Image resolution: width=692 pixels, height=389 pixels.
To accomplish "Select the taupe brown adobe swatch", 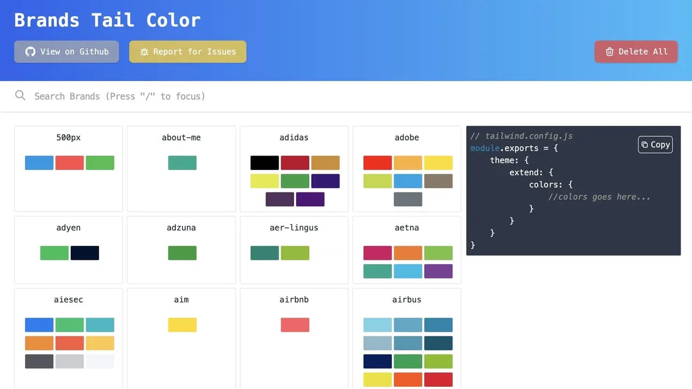I will point(438,181).
